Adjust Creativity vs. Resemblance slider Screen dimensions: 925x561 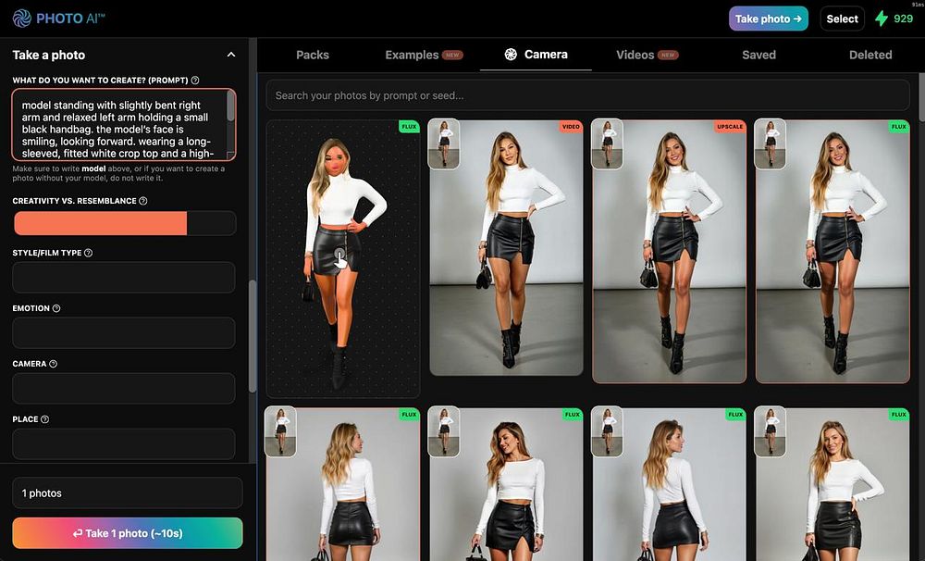(125, 224)
